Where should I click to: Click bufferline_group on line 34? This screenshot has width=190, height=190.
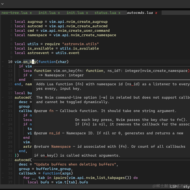pos(53,169)
